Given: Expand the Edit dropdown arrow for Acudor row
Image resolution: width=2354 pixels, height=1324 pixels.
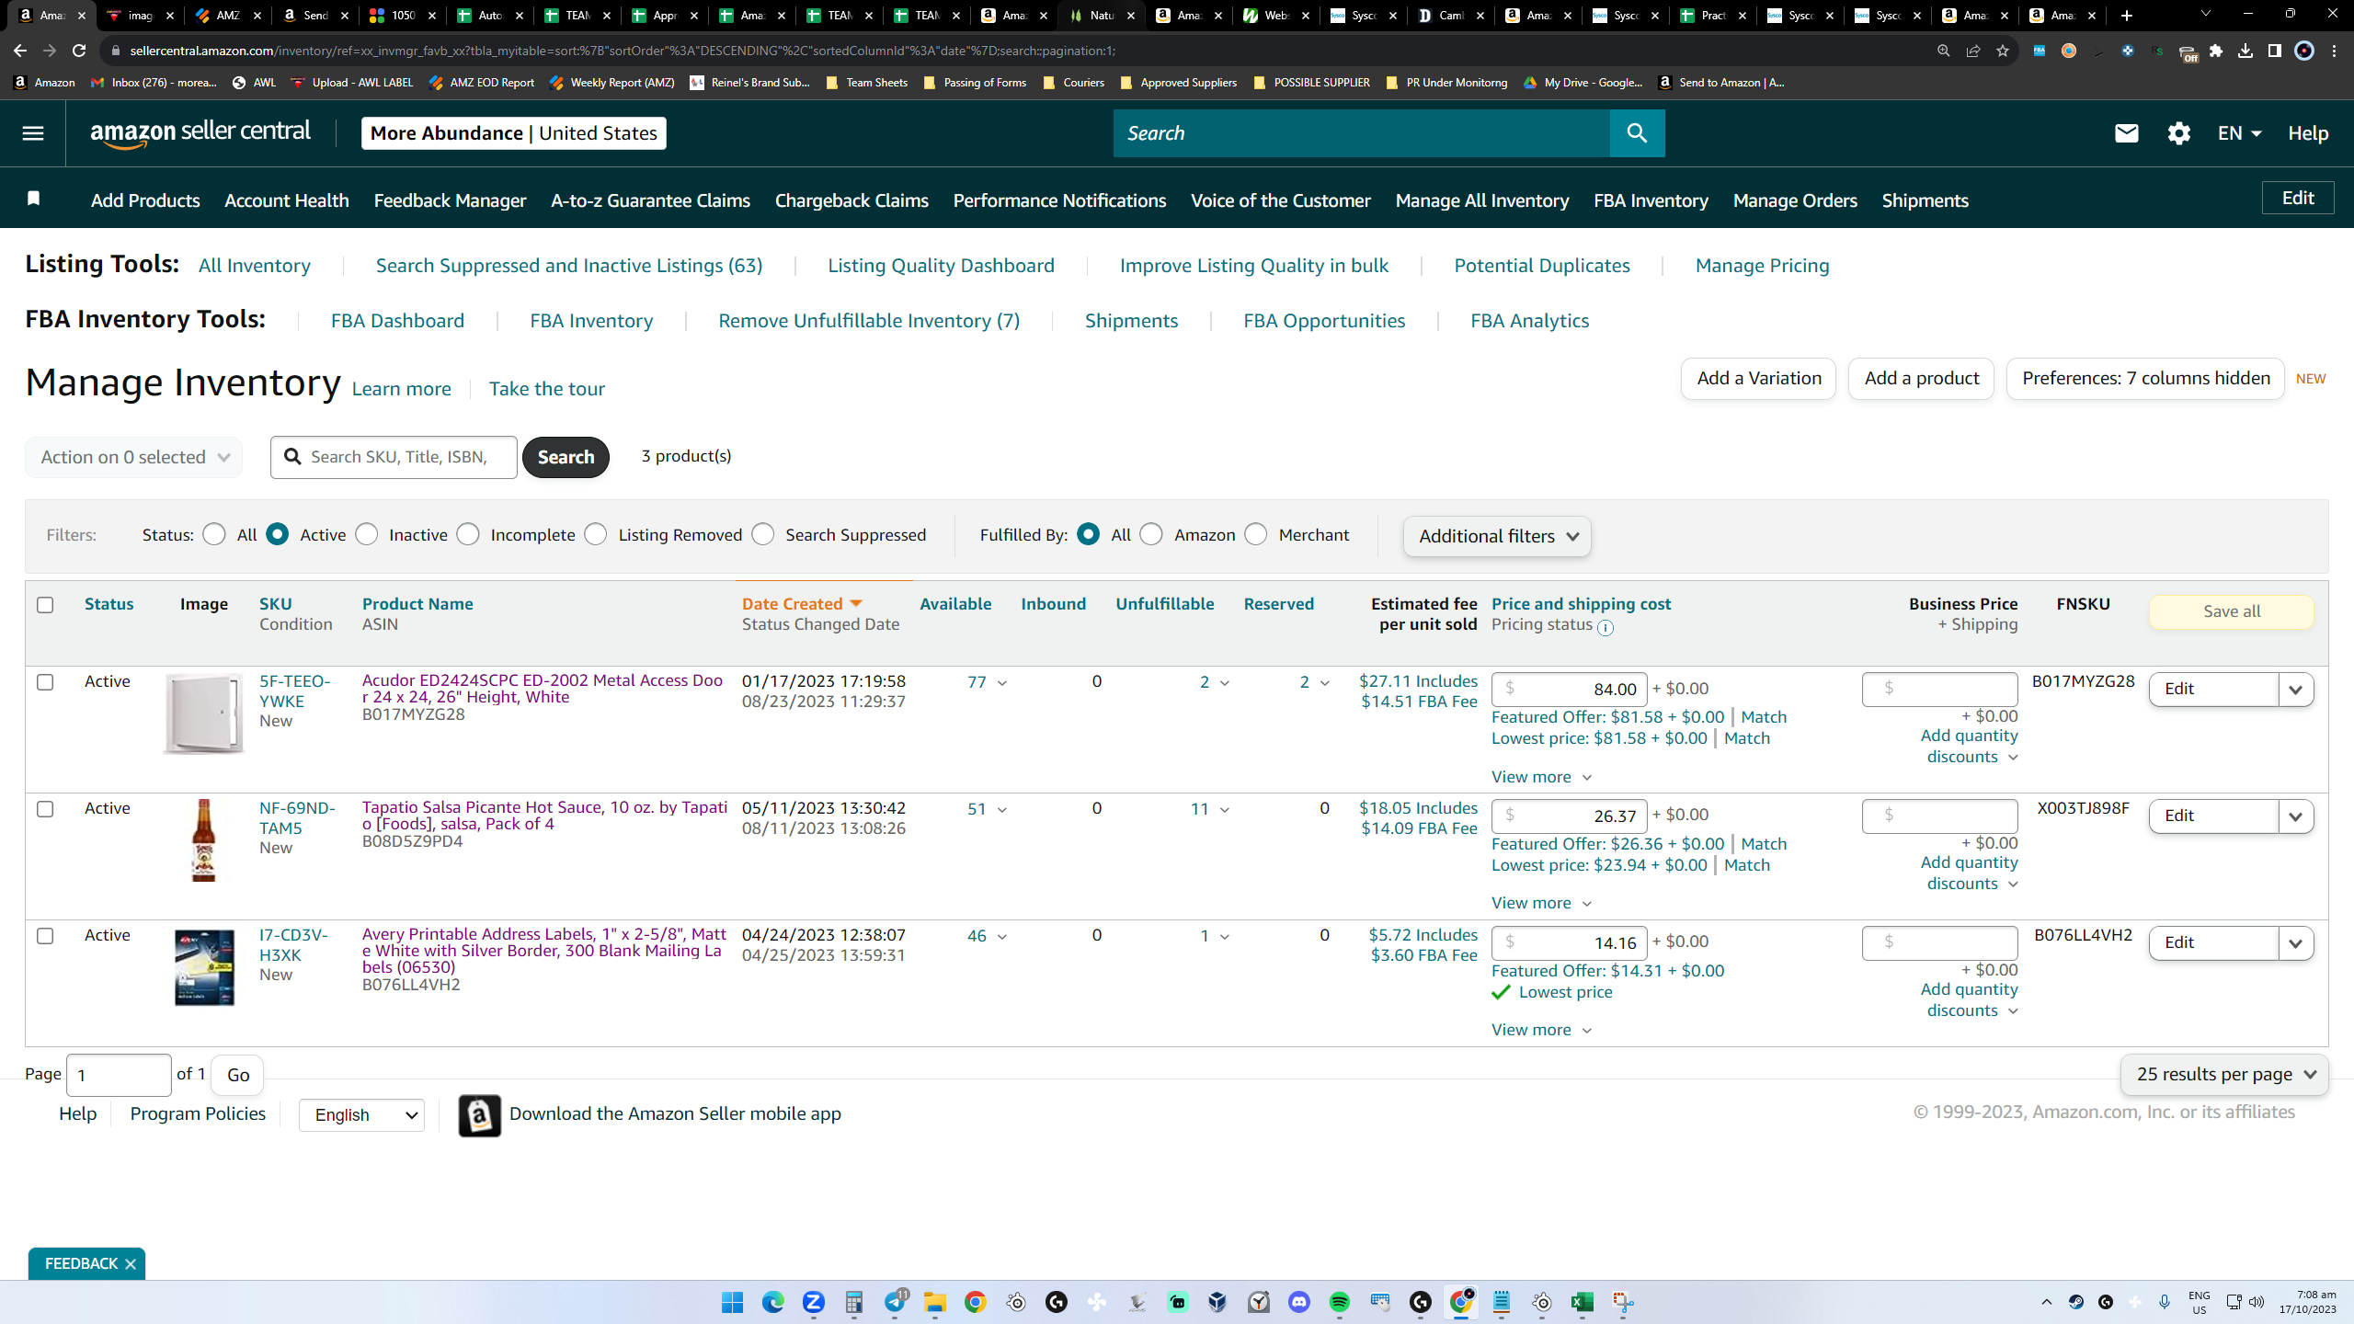Looking at the screenshot, I should [x=2296, y=690].
